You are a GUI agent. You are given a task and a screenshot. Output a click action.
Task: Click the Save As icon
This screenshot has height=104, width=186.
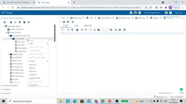tap(68, 22)
